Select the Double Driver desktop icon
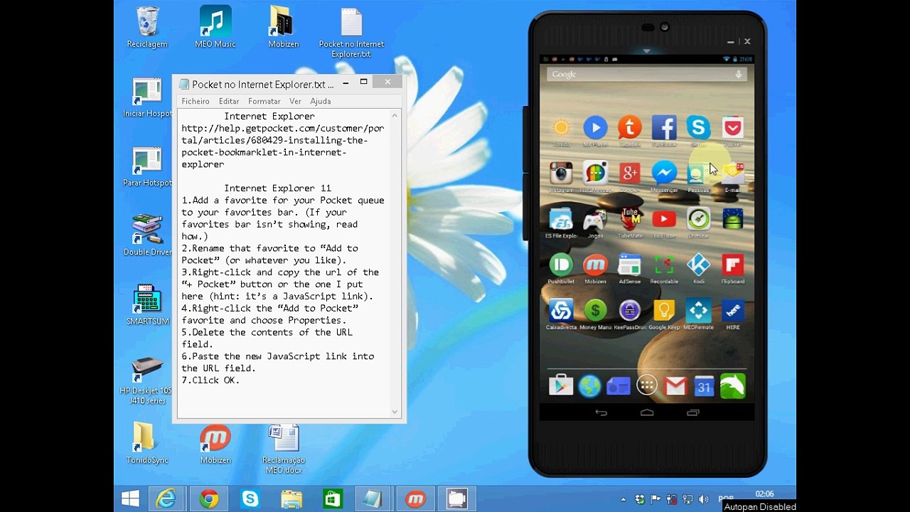Screen dimensions: 910x512 pos(147,235)
